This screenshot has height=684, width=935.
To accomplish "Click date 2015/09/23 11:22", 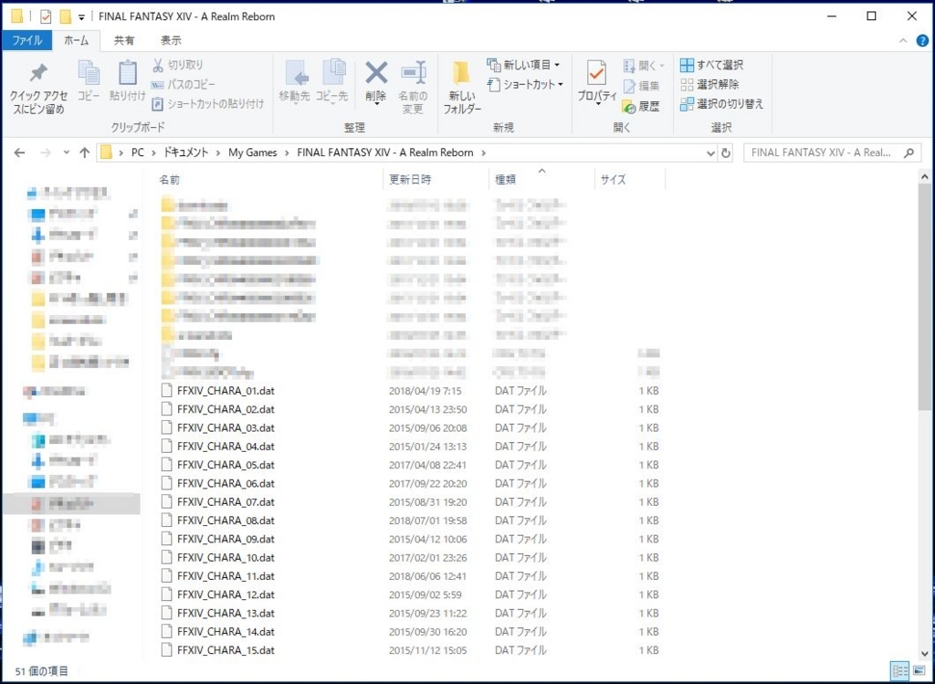I will coord(427,613).
